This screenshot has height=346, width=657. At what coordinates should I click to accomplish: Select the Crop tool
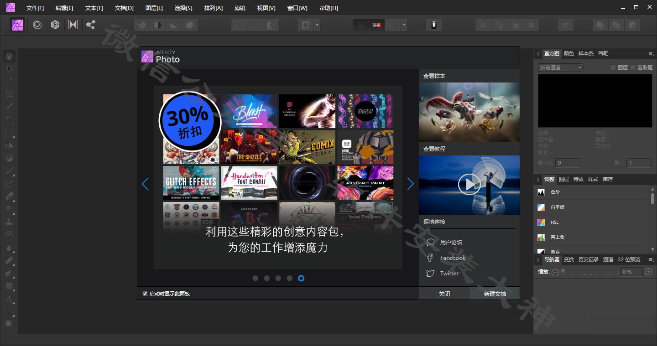pos(9,94)
